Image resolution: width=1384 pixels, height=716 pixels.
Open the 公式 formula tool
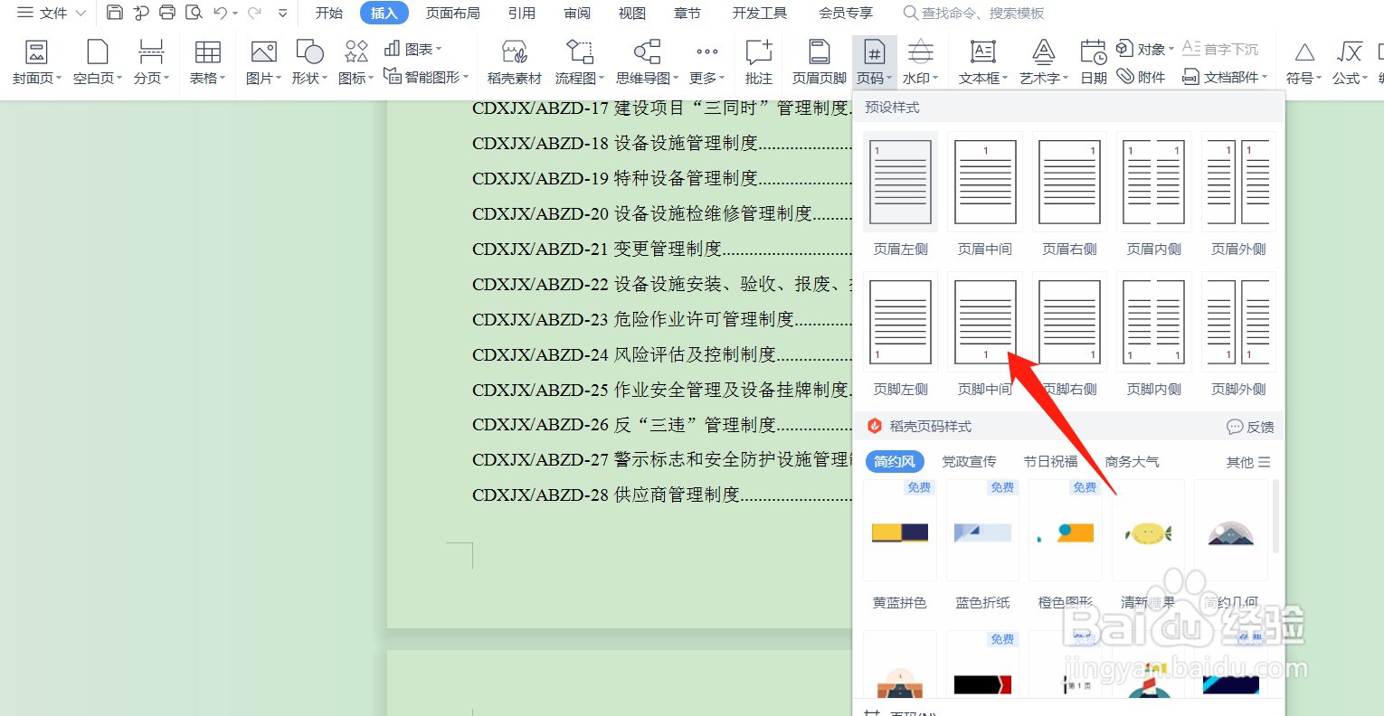tap(1350, 62)
